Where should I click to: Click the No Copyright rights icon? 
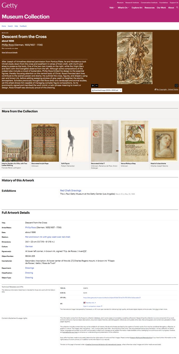(x=155, y=89)
